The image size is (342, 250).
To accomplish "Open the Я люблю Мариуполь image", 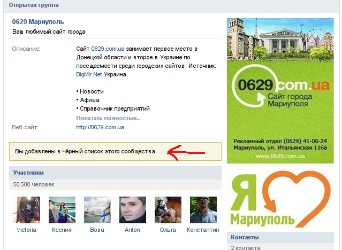I will pyautogui.click(x=280, y=199).
